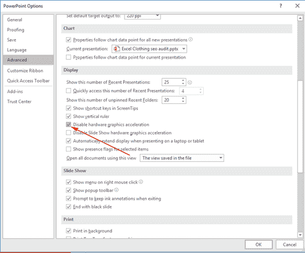This screenshot has height=253, width=305.
Task: Click the scrollbar up arrow
Action: coord(300,18)
